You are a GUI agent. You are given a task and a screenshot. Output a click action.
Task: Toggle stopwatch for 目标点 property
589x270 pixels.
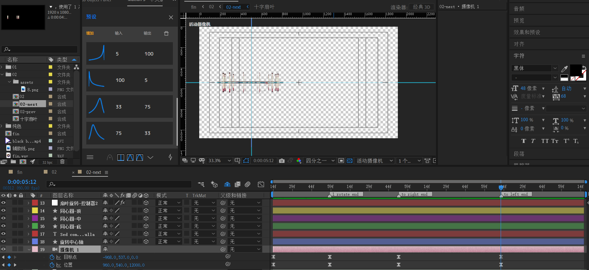(x=52, y=257)
